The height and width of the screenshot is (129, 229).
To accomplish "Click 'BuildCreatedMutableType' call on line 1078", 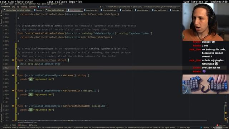I will (99, 14).
